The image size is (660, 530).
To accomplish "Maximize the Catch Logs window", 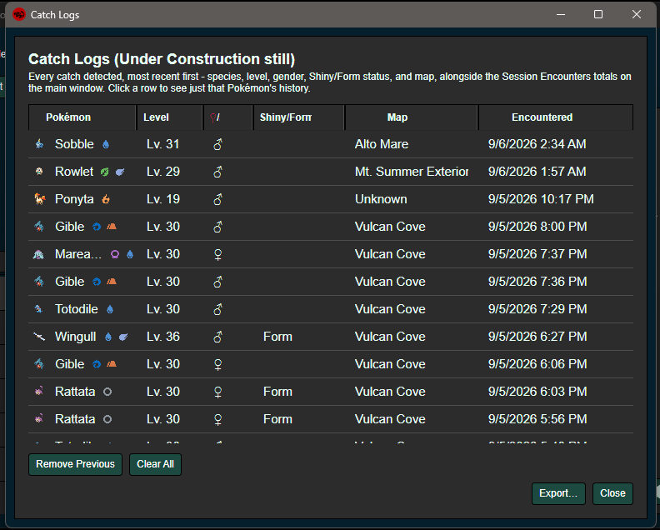I will [598, 14].
